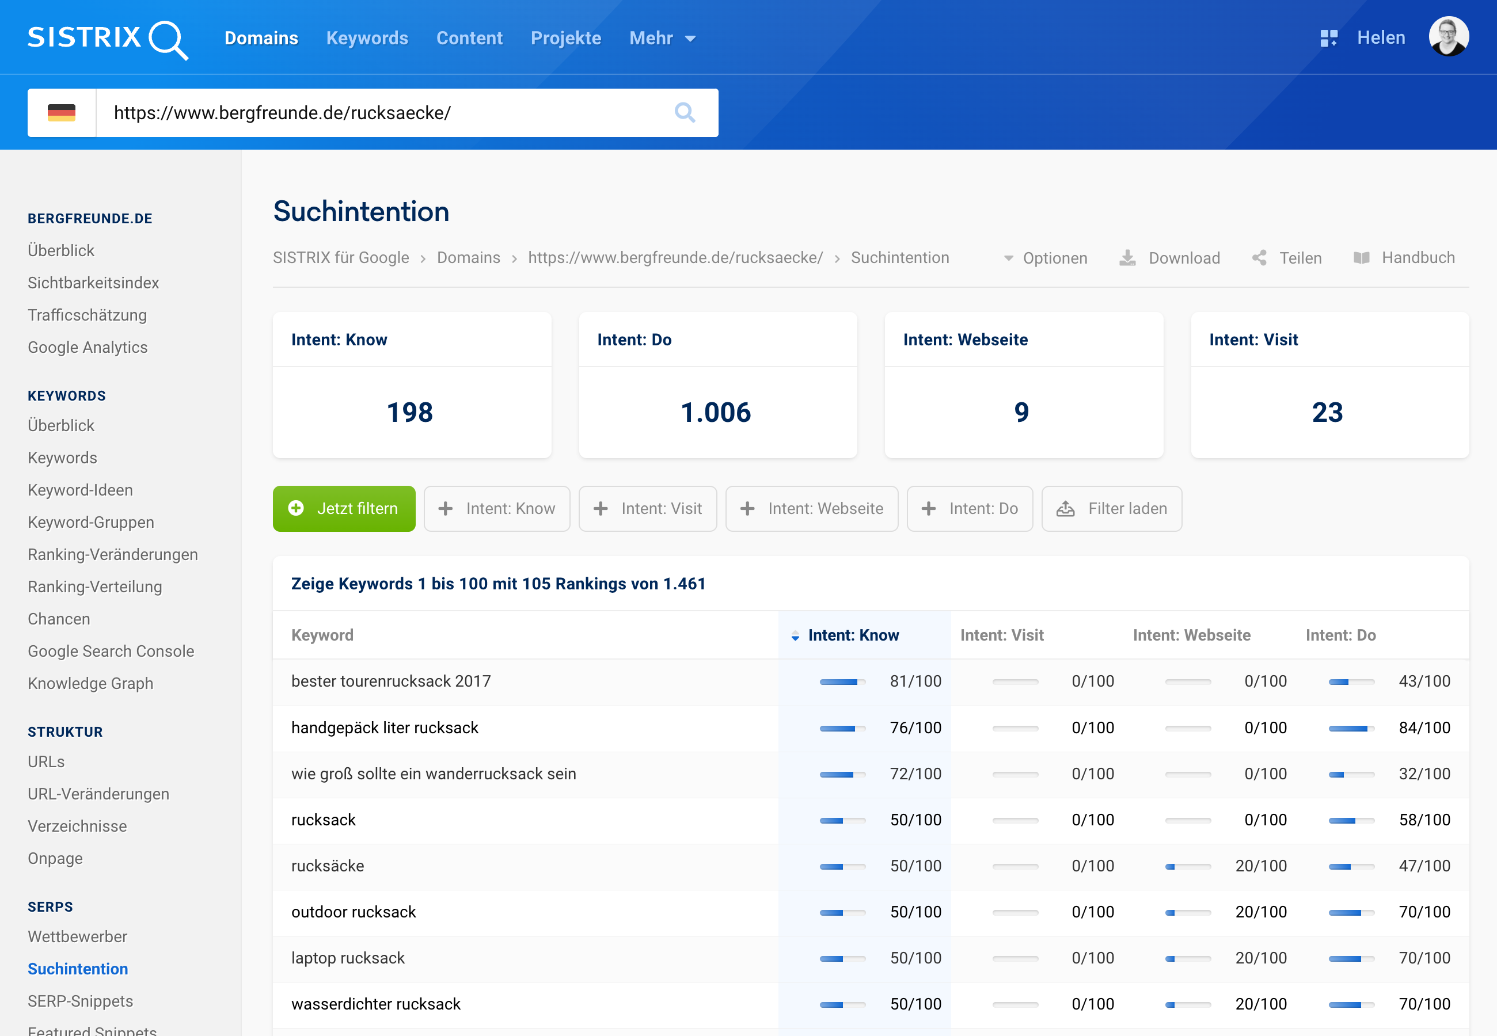The image size is (1497, 1036).
Task: Open Wettbewerber in the sidebar
Action: click(77, 938)
